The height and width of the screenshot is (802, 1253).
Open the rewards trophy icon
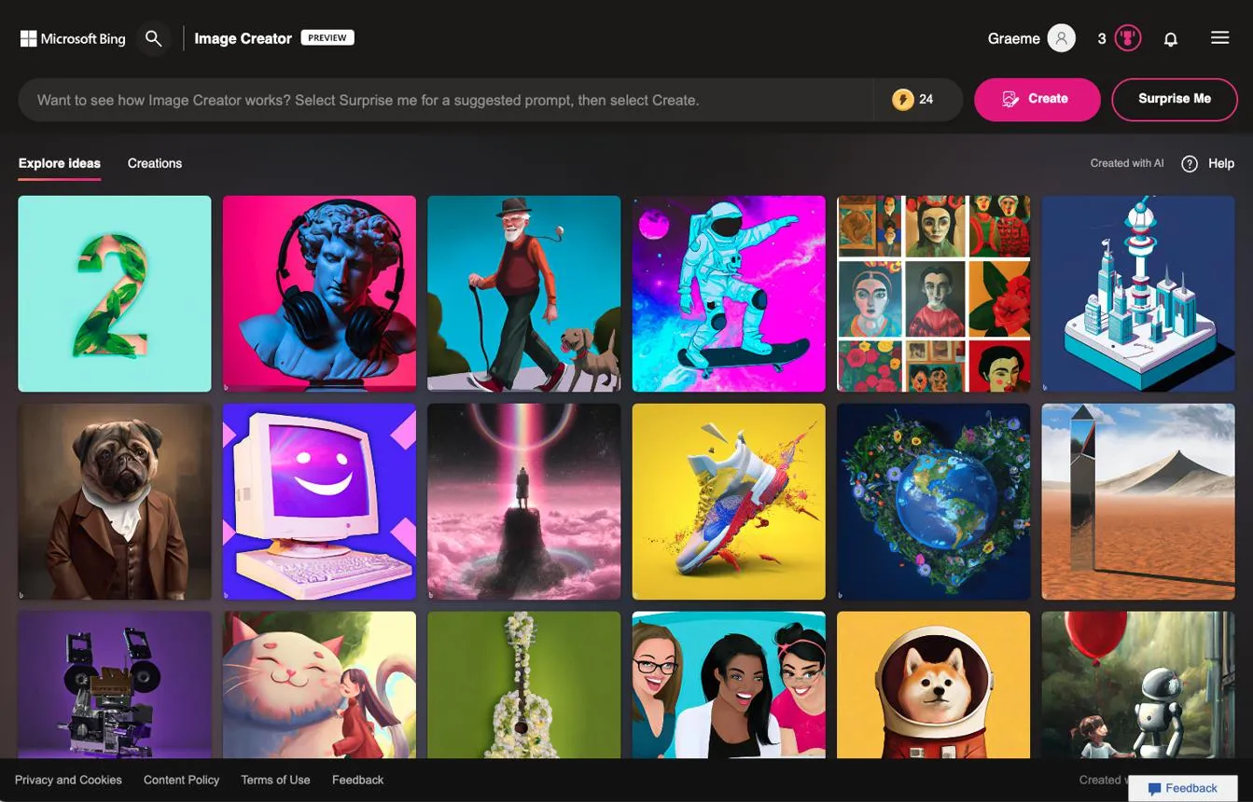pos(1128,38)
